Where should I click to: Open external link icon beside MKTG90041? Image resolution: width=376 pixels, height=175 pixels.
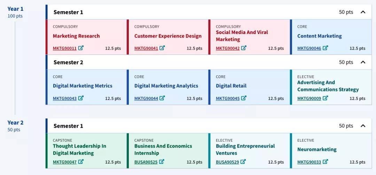[162, 48]
